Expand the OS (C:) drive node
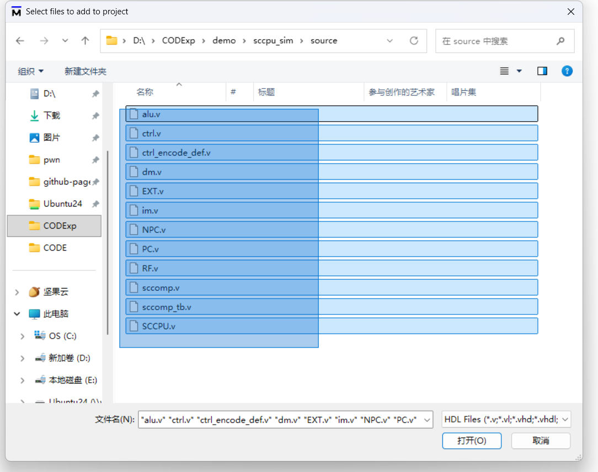598x472 pixels. (x=23, y=336)
